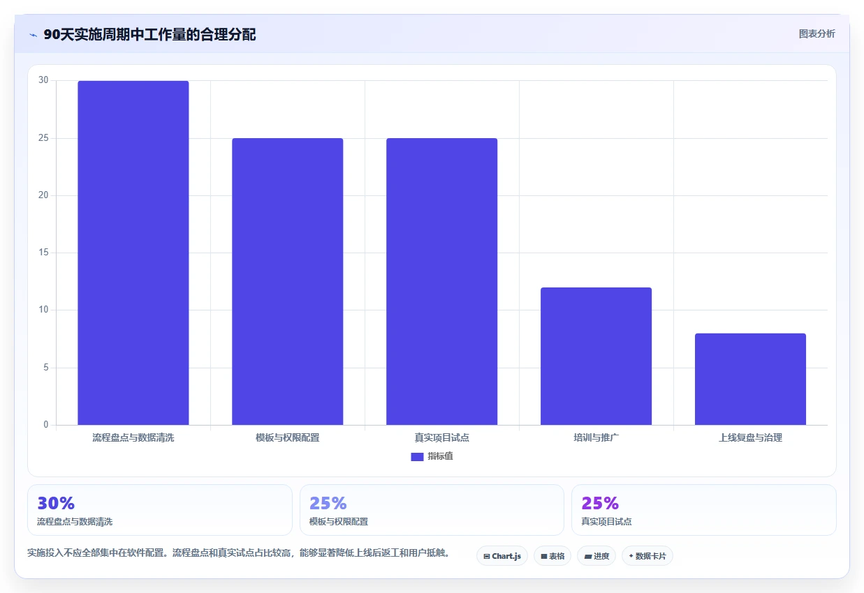Click the 图表分析 label in header
Viewport: 864px width, 593px height.
817,33
